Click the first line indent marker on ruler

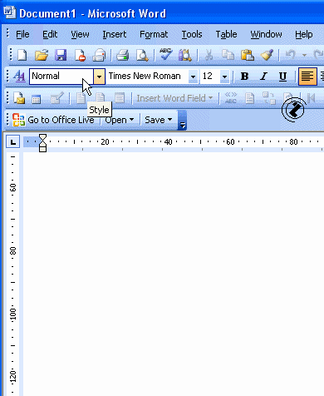(x=42, y=137)
